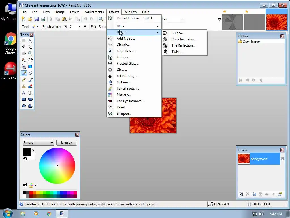This screenshot has height=218, width=290.
Task: Open the pixels units dropdown
Action: (x=182, y=19)
